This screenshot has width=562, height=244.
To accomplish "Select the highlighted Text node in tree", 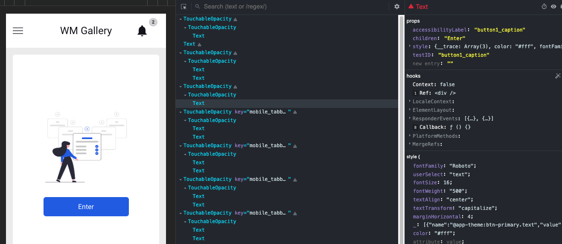I will (198, 103).
